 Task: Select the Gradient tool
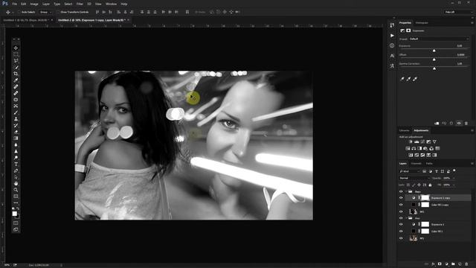point(16,138)
